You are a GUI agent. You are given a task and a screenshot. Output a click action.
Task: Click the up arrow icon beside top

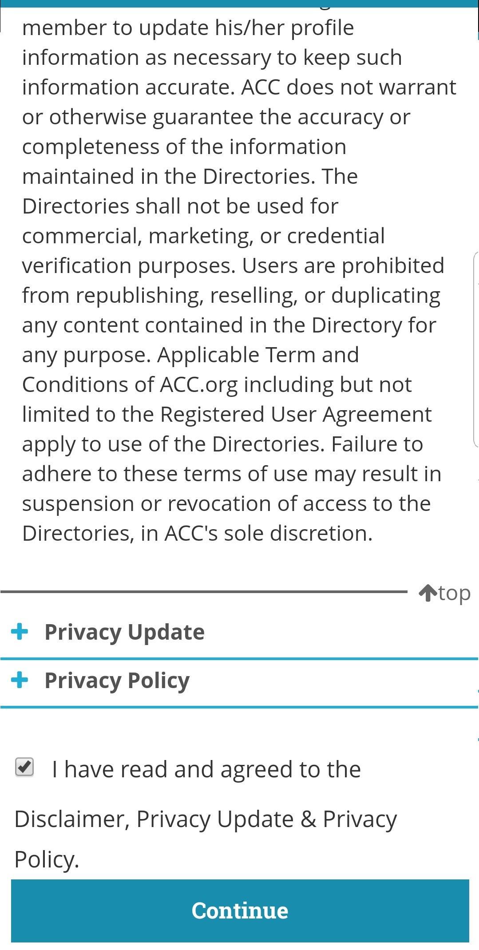428,593
